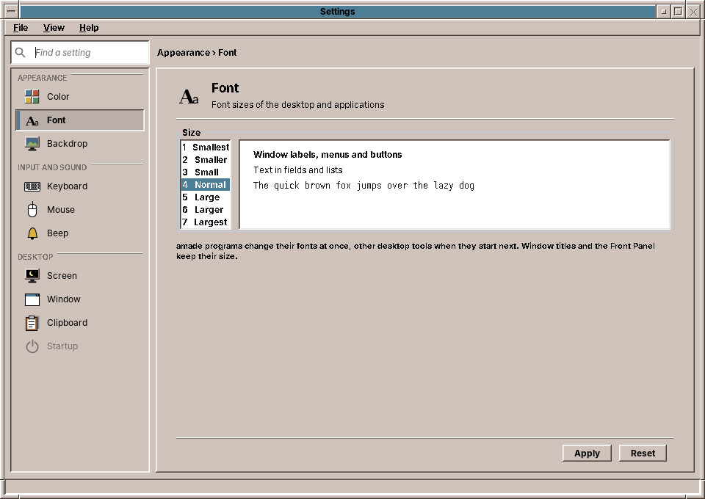Minimize the Settings window
The width and height of the screenshot is (705, 499).
[x=663, y=12]
